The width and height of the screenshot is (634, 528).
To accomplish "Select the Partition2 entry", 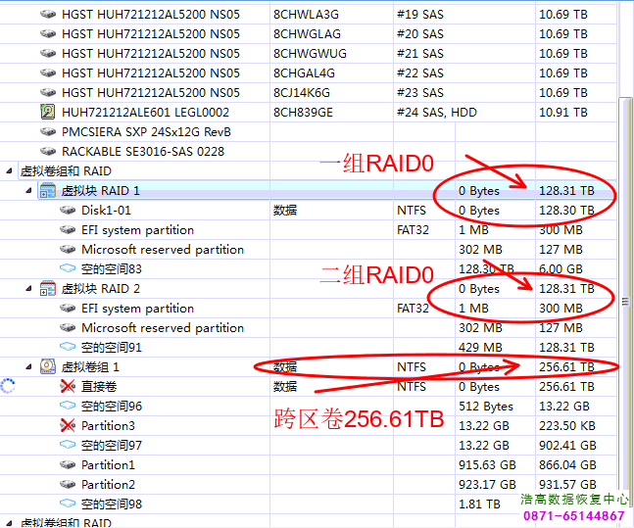I will pyautogui.click(x=108, y=485).
